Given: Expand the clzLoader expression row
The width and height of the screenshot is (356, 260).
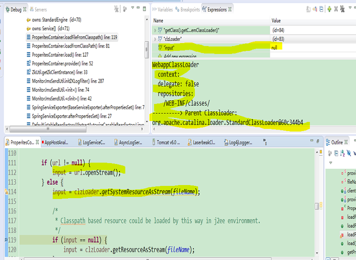Looking at the screenshot, I should (x=155, y=39).
